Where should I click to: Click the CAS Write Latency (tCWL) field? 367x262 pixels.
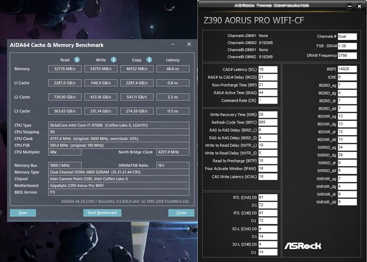(268, 177)
